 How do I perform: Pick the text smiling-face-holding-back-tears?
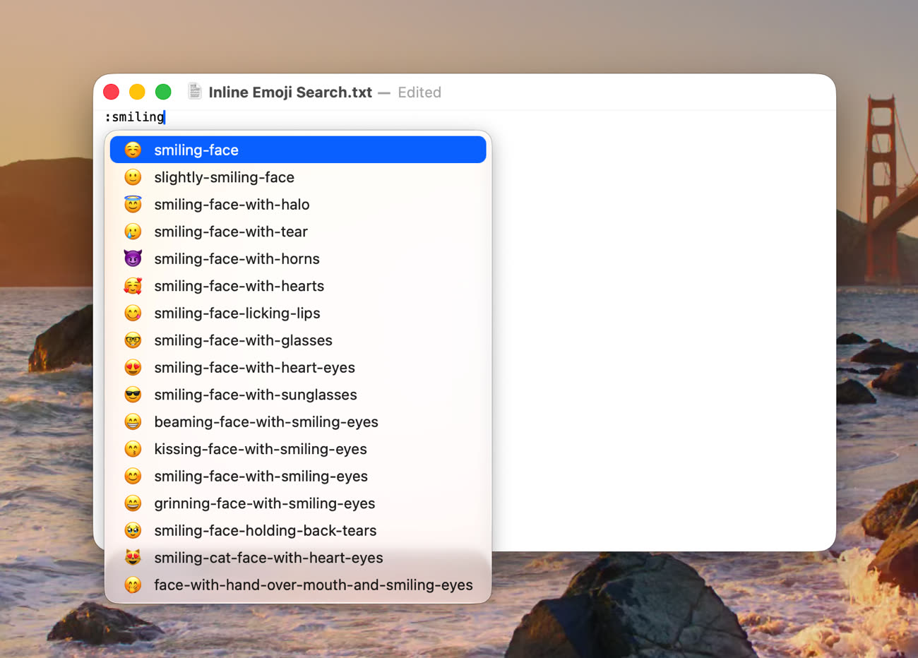point(266,530)
